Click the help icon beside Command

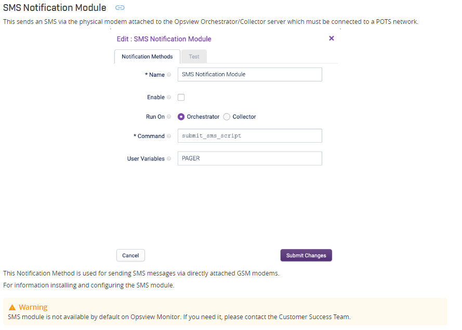(x=169, y=136)
